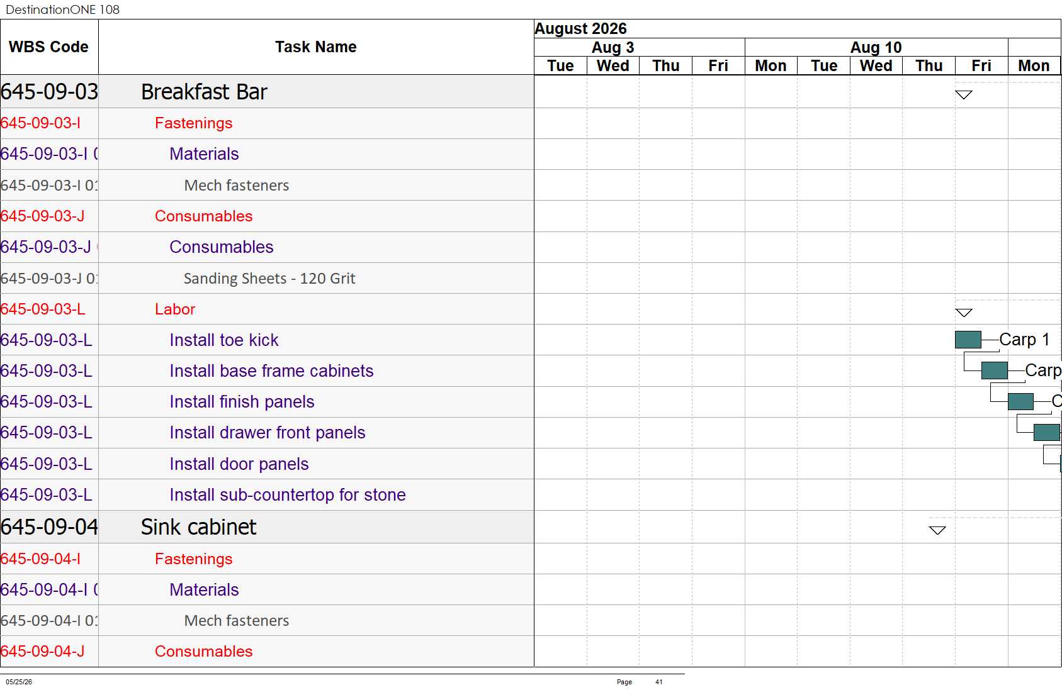This screenshot has height=690, width=1062.
Task: Select the Install toe kick Gantt bar
Action: tap(968, 340)
